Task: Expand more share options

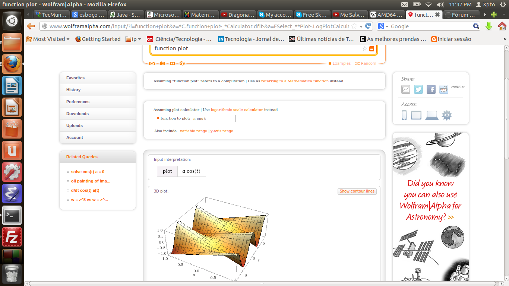Action: [458, 87]
